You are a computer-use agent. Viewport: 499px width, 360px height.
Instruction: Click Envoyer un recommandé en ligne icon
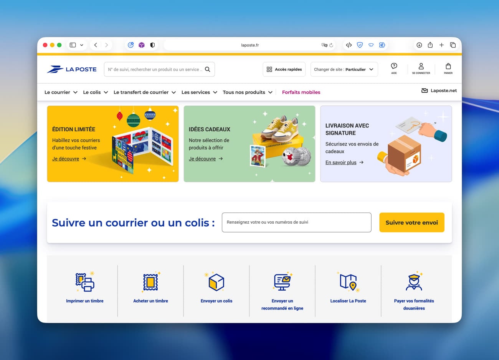[x=282, y=282]
